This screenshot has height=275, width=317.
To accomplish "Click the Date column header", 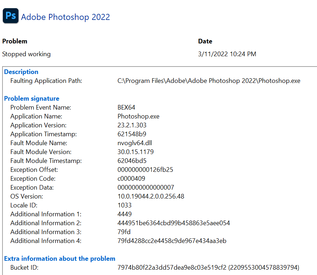I will tap(205, 41).
